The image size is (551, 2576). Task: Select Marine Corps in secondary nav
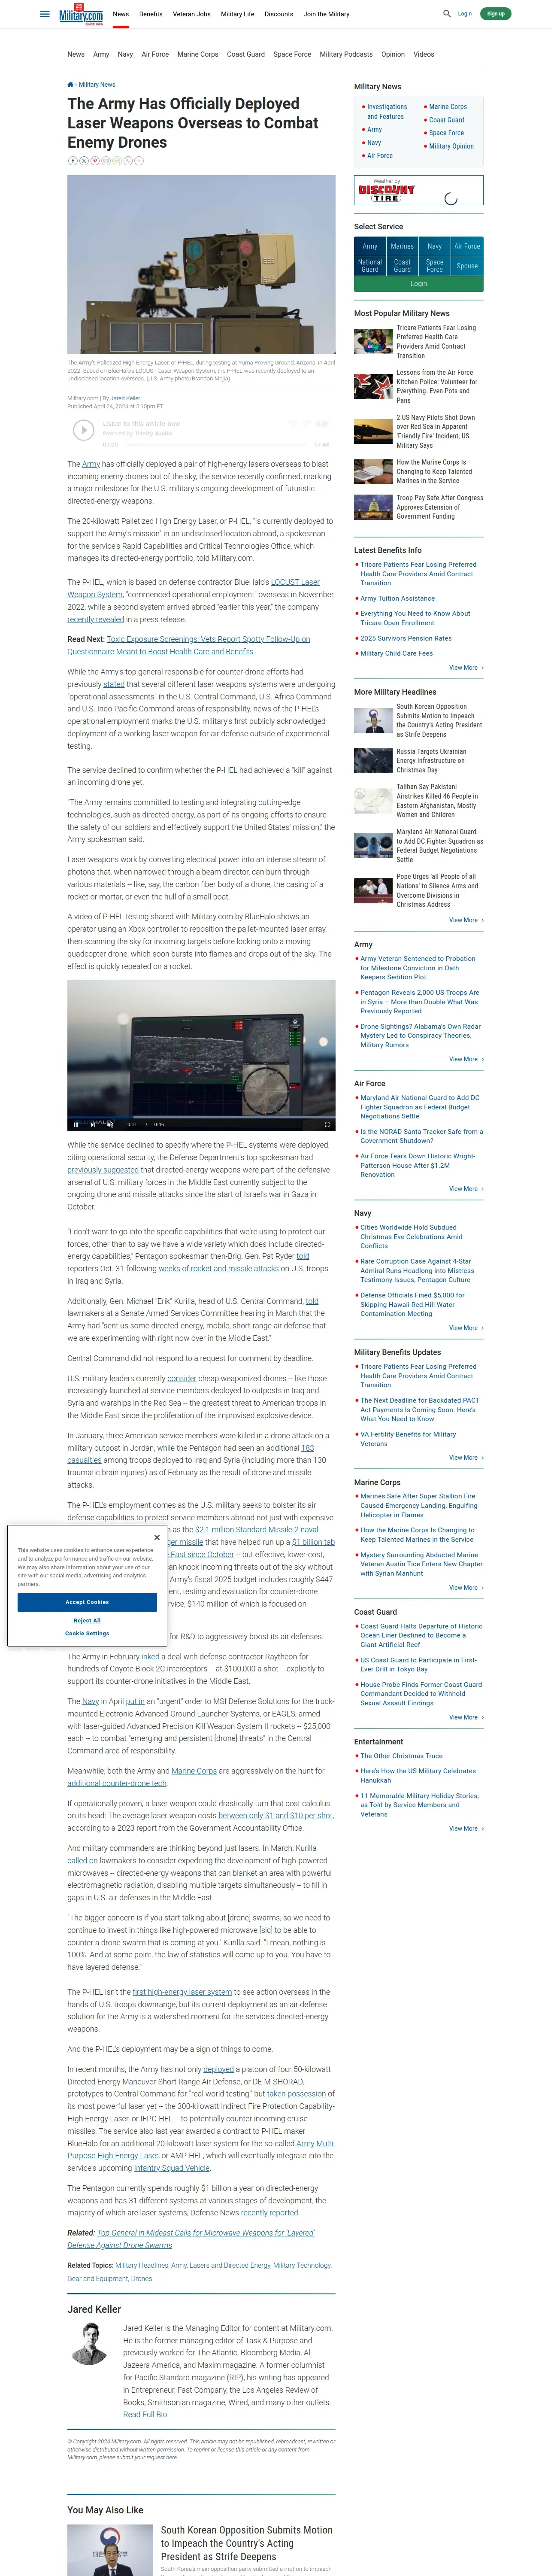click(x=198, y=54)
